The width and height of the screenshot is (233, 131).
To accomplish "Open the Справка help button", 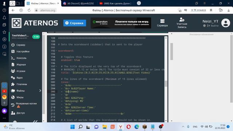I will coord(75,23).
